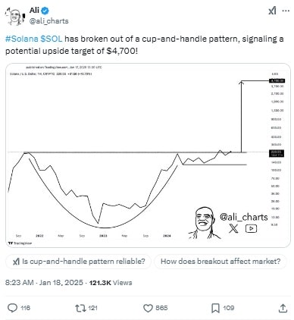Open the Solana chart image
294x320 pixels.
[x=148, y=155]
